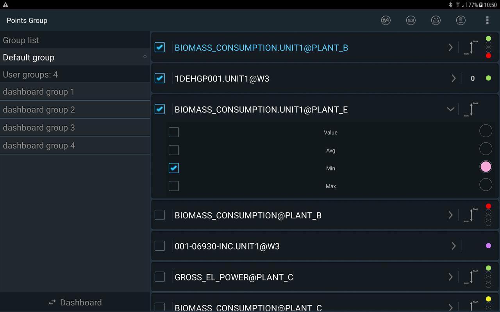Tap the trash delete icon in toolbar

[461, 20]
